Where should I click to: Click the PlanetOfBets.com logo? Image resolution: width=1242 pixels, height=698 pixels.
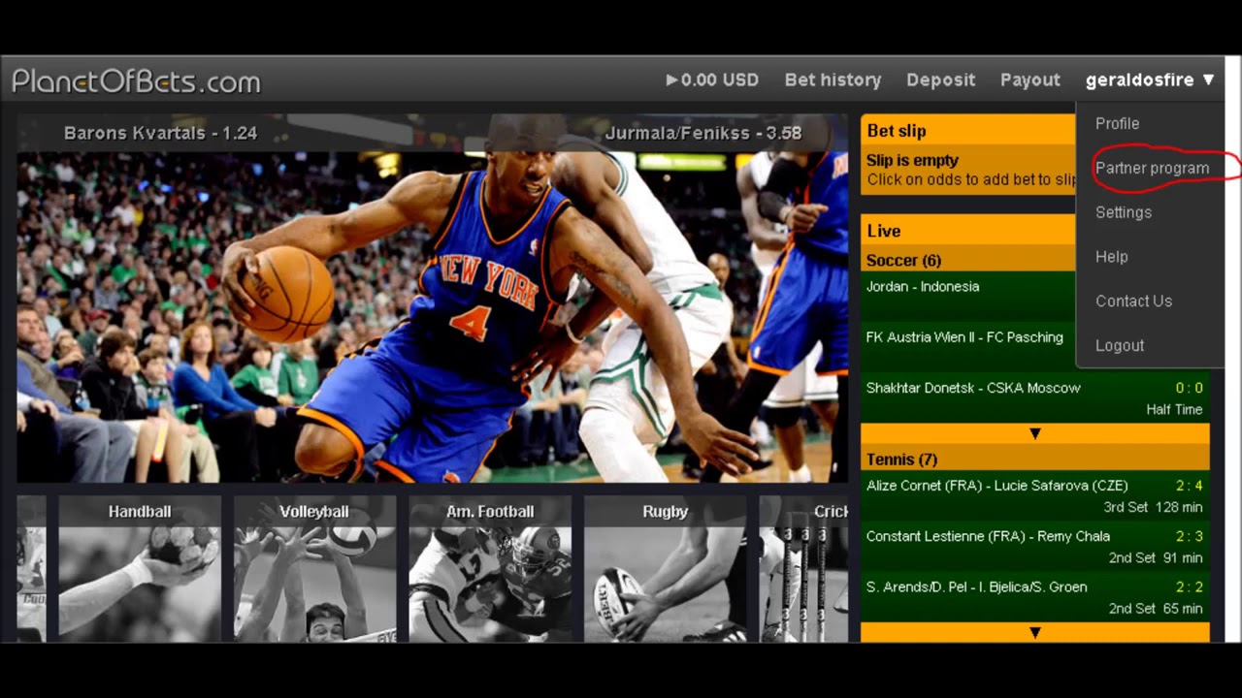pyautogui.click(x=136, y=81)
